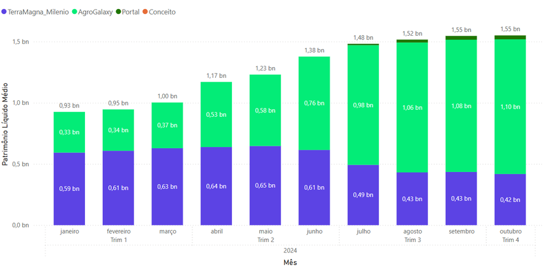The image size is (543, 267).
Task: Click the TerraMagna_Milenio purple legend dot
Action: (4, 11)
